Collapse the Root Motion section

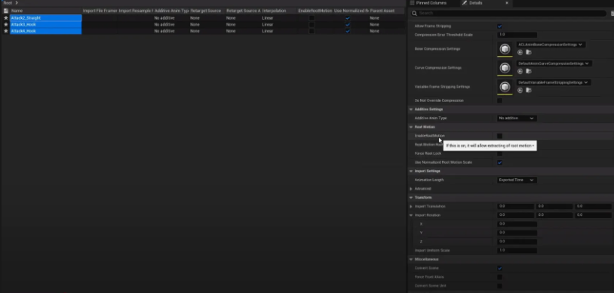[411, 127]
